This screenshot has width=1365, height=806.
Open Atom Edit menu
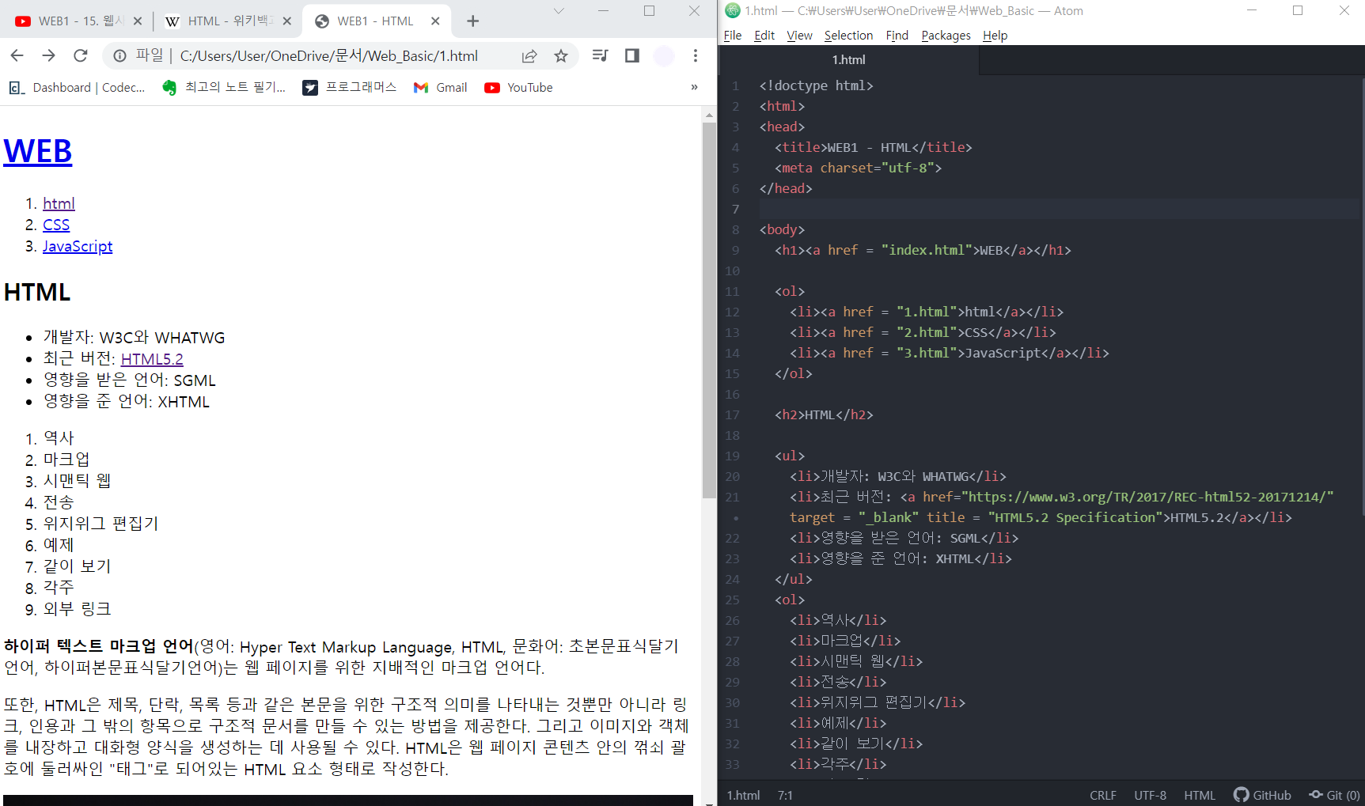click(764, 36)
